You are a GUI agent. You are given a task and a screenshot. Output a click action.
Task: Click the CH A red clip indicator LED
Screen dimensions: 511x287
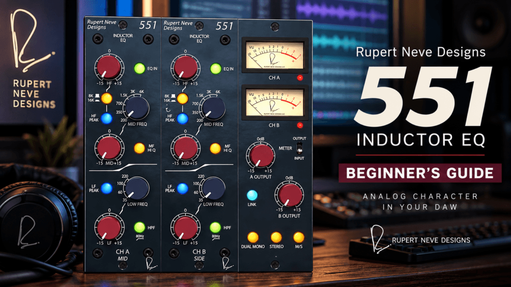pos(300,77)
